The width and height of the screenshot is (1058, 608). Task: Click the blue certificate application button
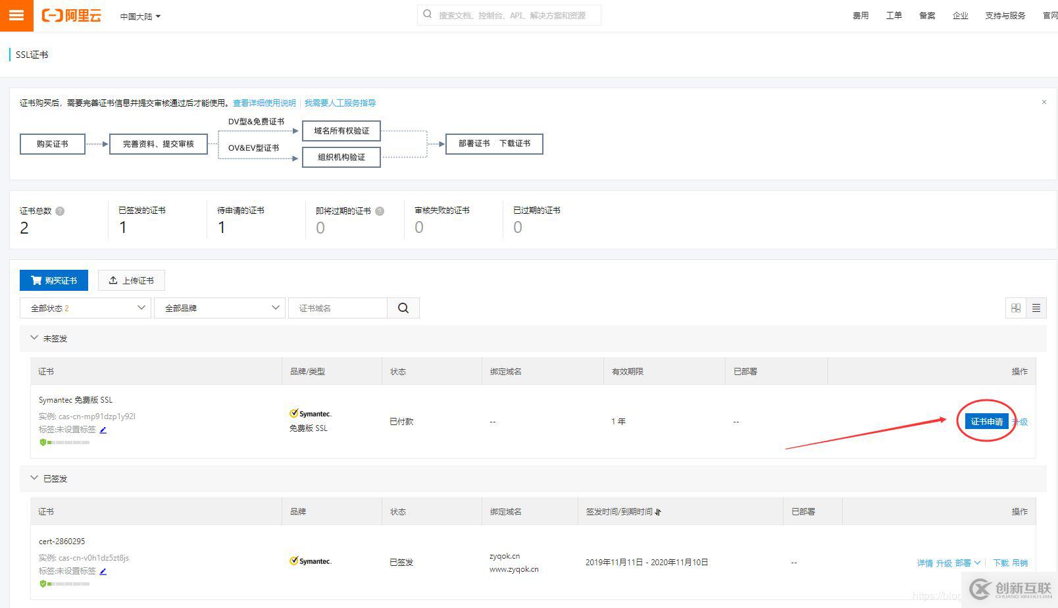[986, 422]
